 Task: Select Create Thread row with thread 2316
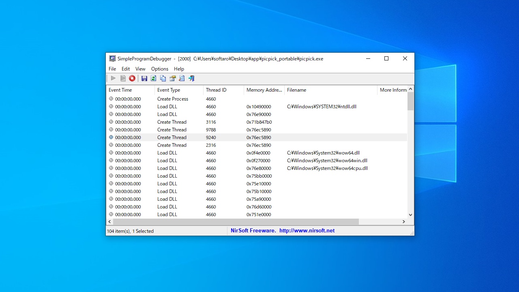257,145
